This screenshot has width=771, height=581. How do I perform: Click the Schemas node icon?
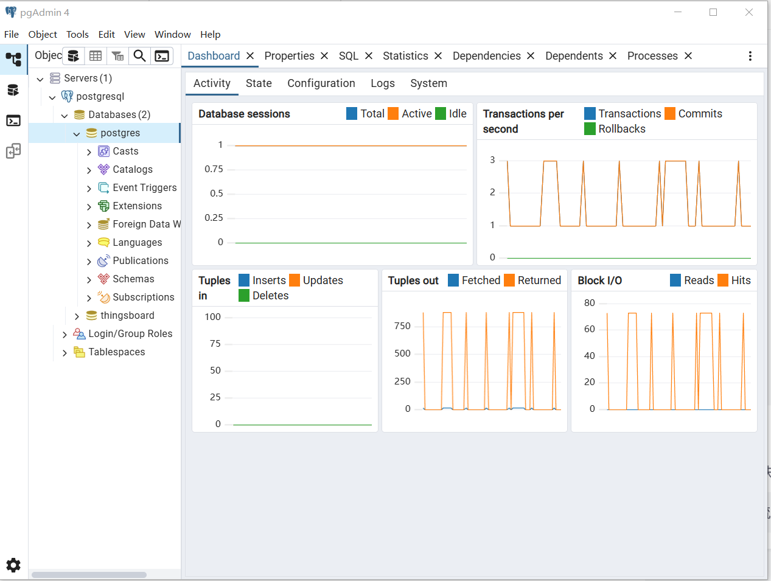pos(104,279)
